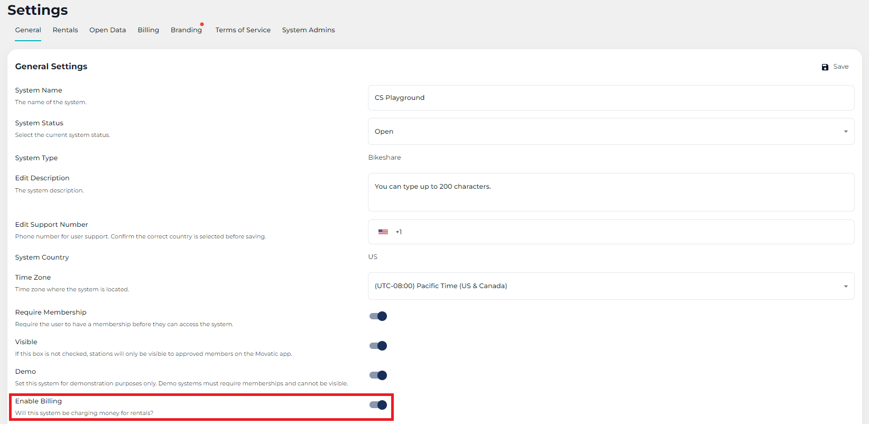The height and width of the screenshot is (424, 869).
Task: Toggle the Visible switch
Action: click(378, 346)
